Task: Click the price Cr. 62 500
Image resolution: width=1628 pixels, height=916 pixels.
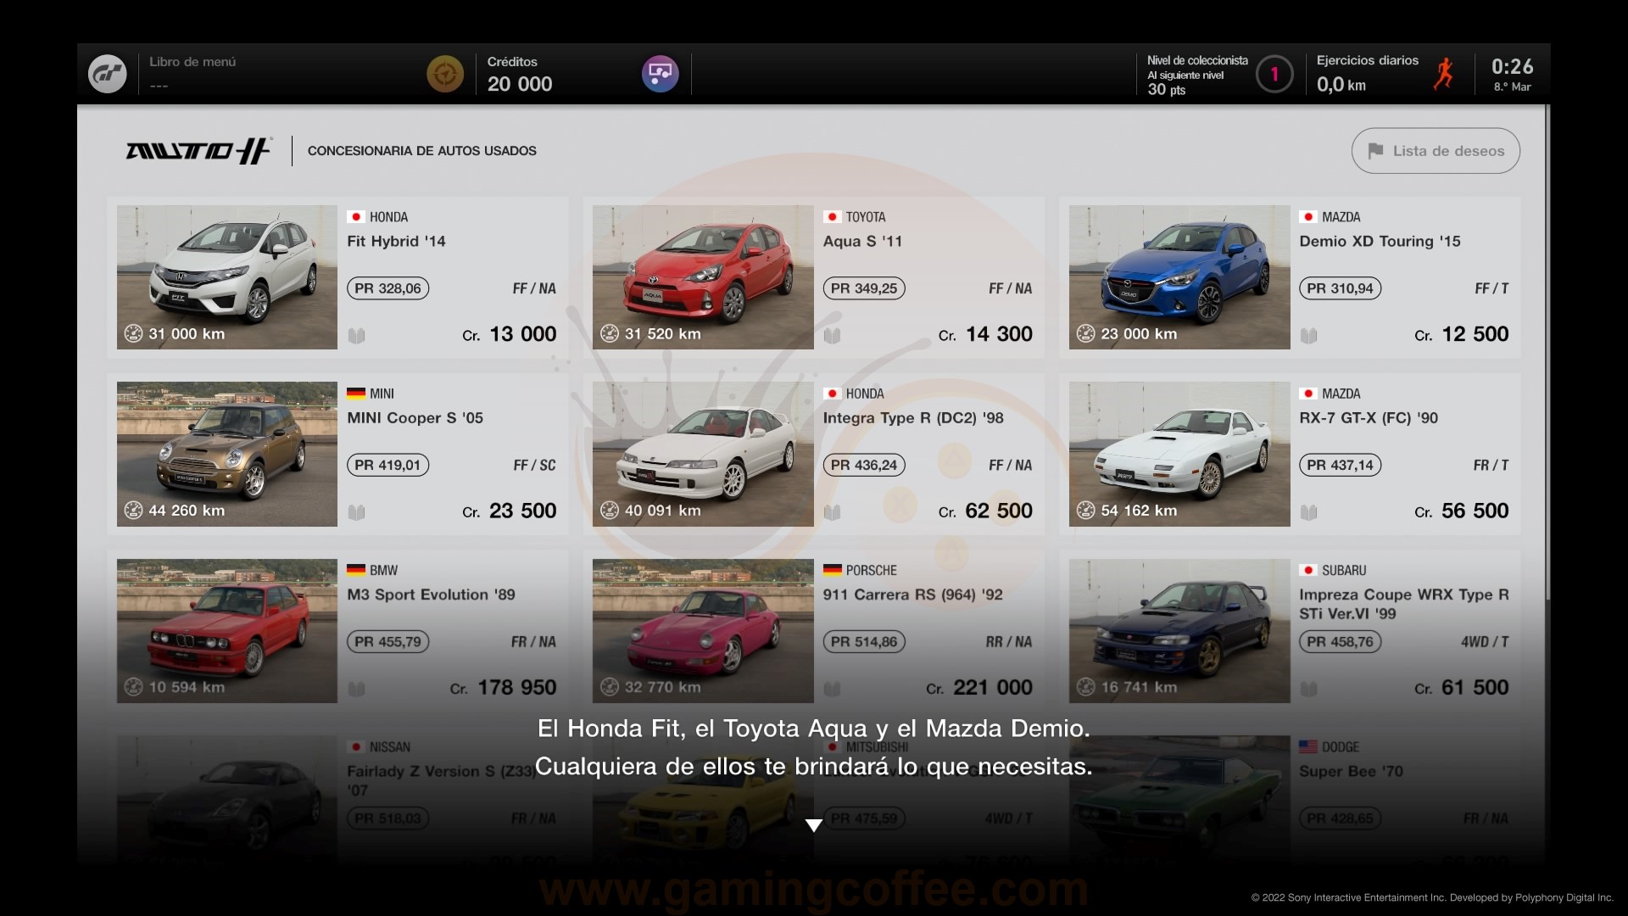Action: pos(985,511)
